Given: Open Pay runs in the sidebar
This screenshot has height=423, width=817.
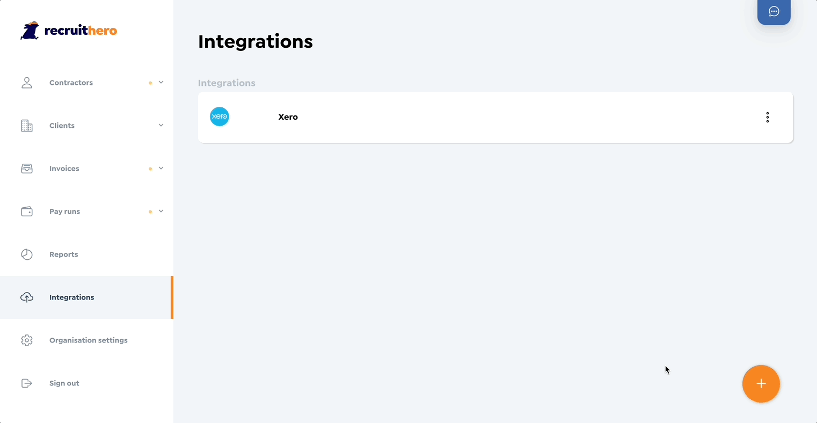Looking at the screenshot, I should [x=86, y=211].
